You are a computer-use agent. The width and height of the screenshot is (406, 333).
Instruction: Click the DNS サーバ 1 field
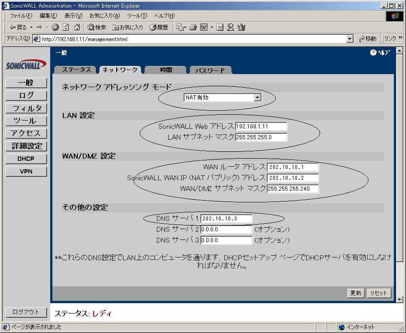coord(227,218)
